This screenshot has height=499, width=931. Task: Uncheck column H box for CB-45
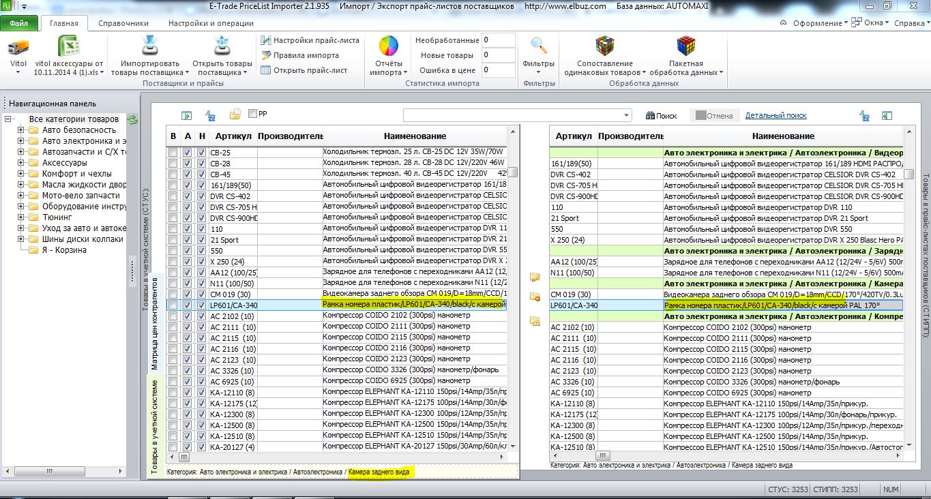[201, 175]
